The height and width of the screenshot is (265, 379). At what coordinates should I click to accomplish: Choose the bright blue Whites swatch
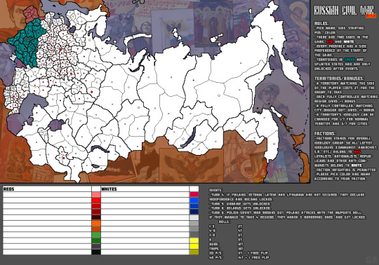pos(194,201)
